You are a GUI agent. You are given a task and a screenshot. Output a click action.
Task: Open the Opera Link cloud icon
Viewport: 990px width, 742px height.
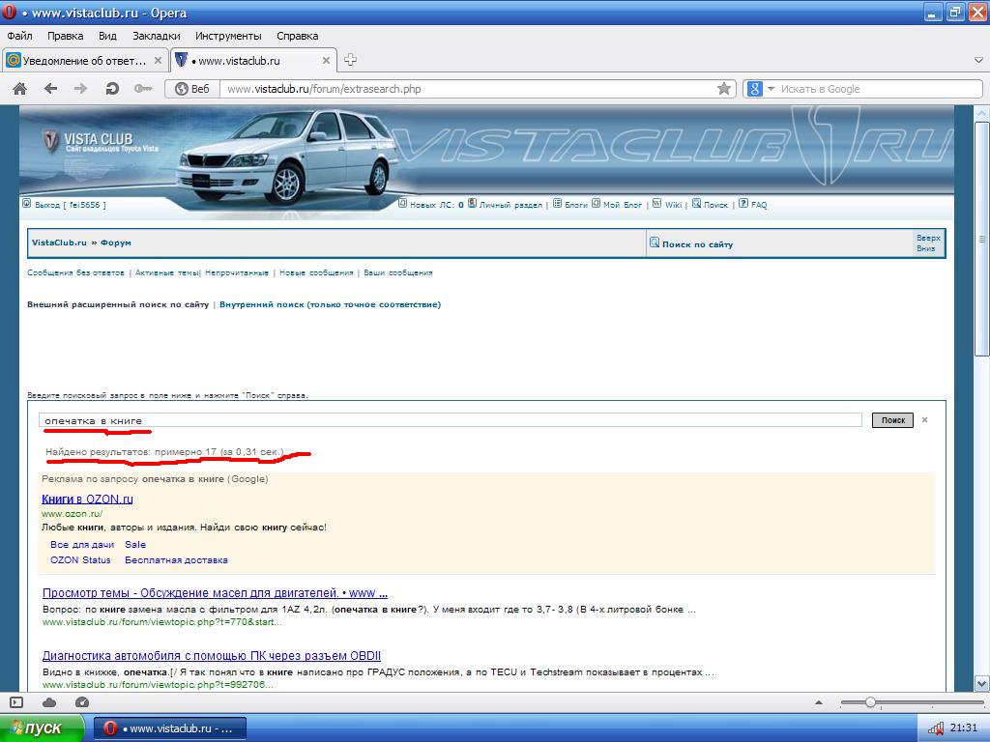(49, 702)
